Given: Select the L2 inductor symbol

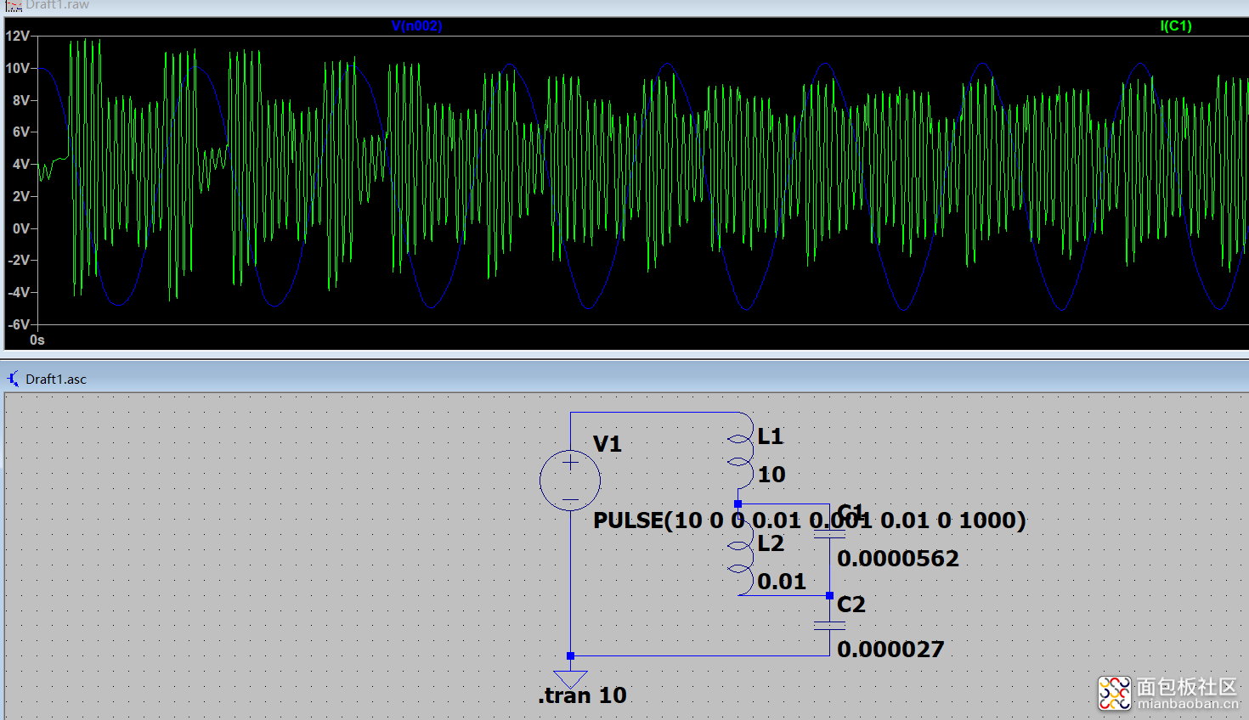Looking at the screenshot, I should pyautogui.click(x=741, y=556).
